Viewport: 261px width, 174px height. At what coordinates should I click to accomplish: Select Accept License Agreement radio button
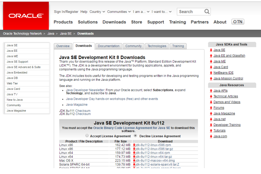coord(87,136)
